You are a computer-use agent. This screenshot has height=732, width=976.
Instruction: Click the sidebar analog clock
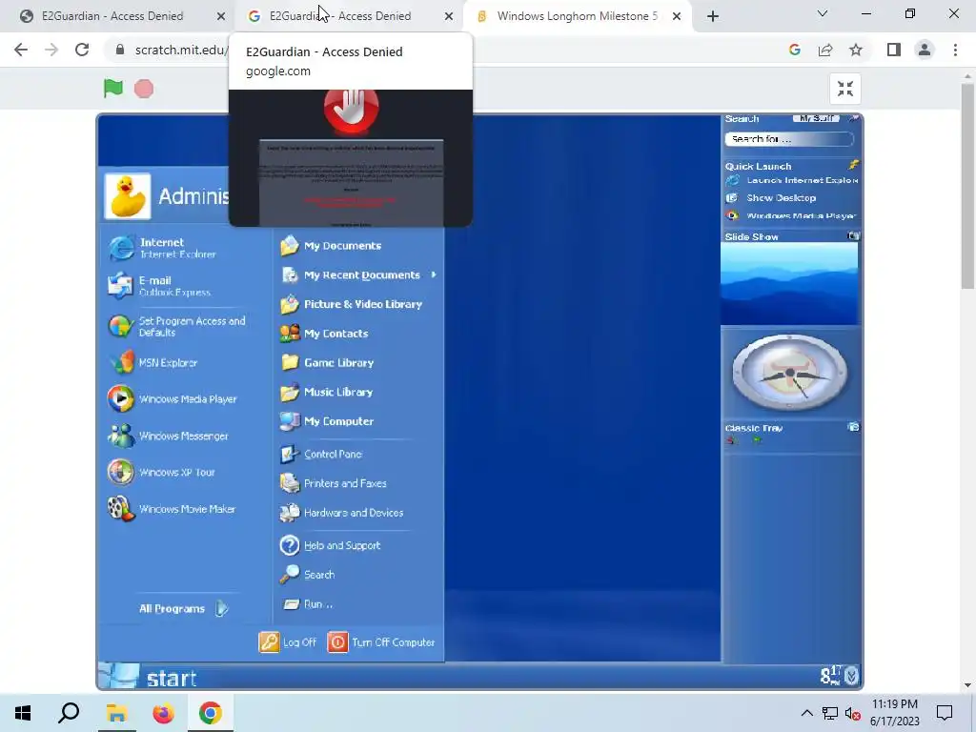(789, 373)
